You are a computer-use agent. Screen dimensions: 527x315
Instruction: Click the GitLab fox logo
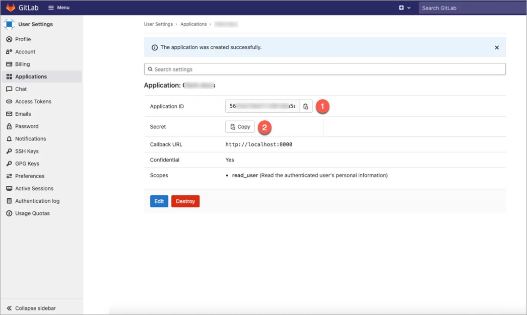(11, 8)
